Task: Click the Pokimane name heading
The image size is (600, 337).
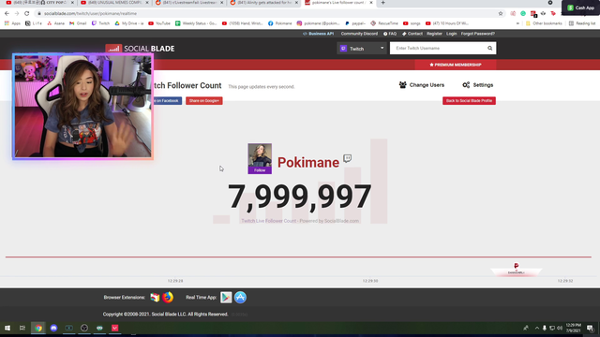Action: tap(308, 162)
